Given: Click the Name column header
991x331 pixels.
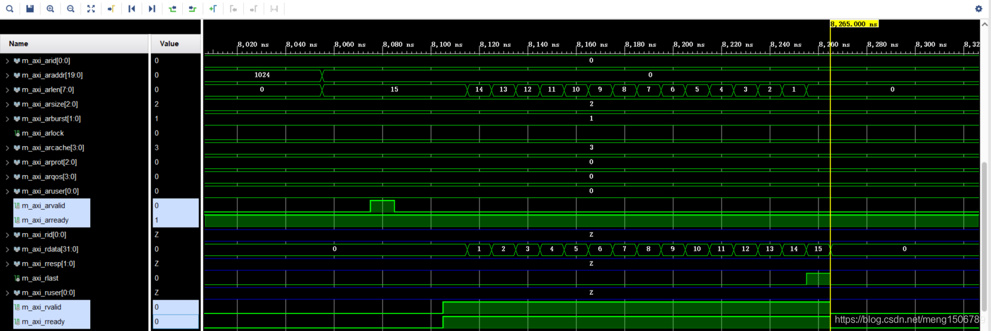Looking at the screenshot, I should [74, 43].
